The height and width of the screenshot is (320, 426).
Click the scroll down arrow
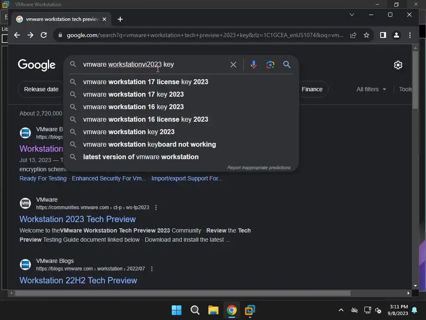pyautogui.click(x=415, y=286)
